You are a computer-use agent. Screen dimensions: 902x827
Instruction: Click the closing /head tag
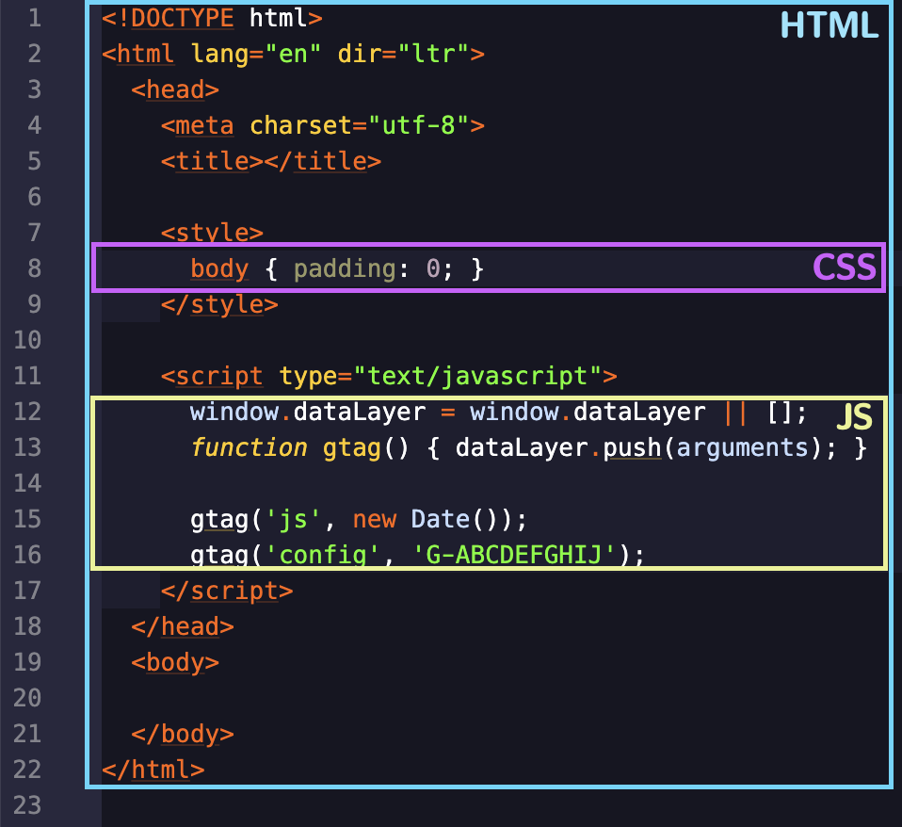pos(183,626)
